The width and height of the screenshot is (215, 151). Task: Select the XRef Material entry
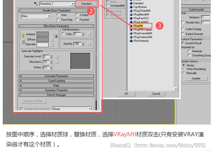pos(140,41)
